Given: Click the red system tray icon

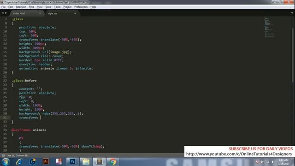Looking at the screenshot, I should [257, 162].
